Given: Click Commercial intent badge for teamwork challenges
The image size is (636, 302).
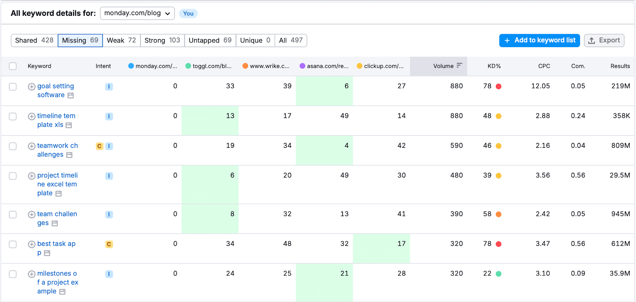Looking at the screenshot, I should 99,146.
